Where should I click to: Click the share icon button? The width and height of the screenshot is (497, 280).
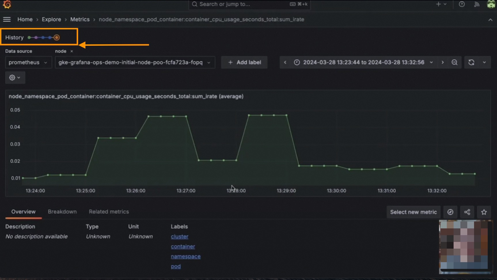[x=467, y=212]
